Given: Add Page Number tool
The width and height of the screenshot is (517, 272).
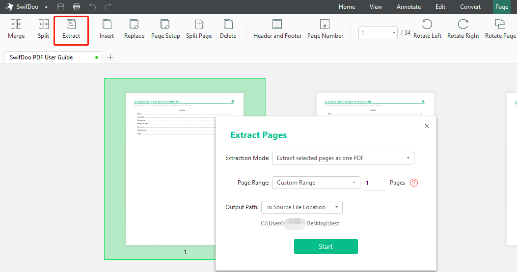Looking at the screenshot, I should 325,29.
